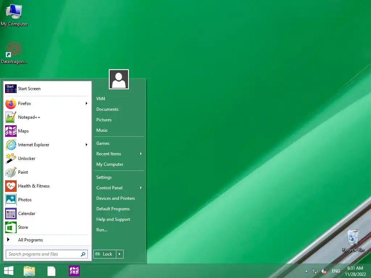This screenshot has width=371, height=278.
Task: Click the search programs and files field
Action: tap(47, 254)
